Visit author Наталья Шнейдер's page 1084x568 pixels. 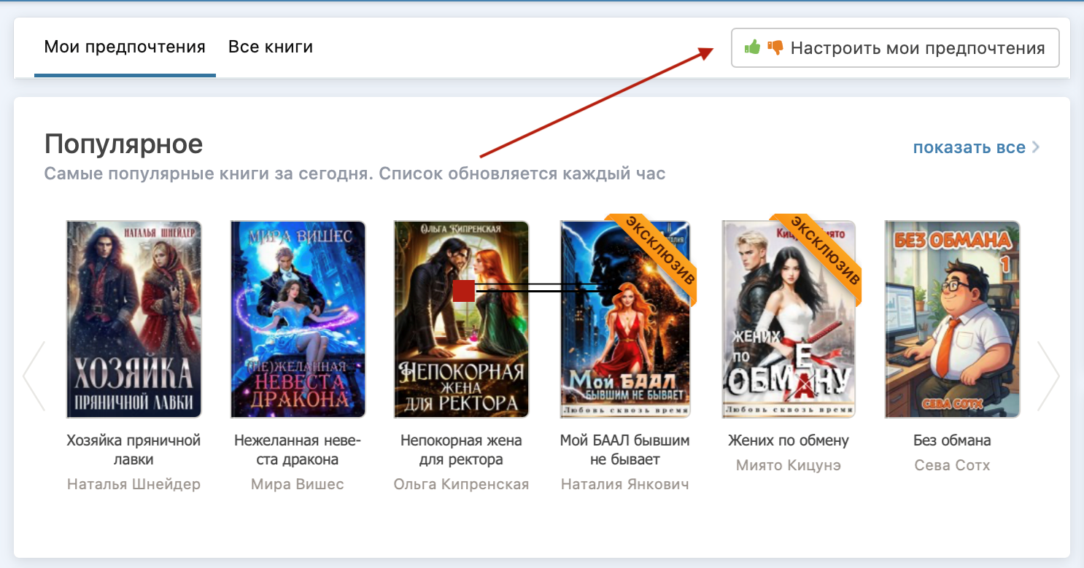[133, 485]
